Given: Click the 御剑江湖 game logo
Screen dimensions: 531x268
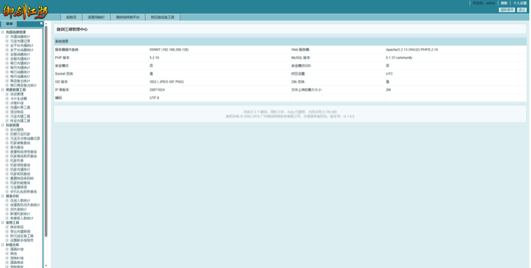Looking at the screenshot, I should 24,11.
